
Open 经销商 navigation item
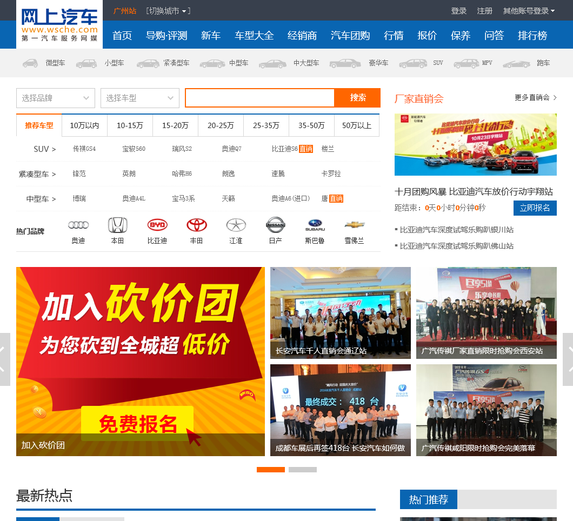tap(302, 36)
